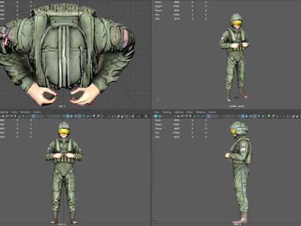Toggle field chart in front view toolbar
301x226 pixels.
click(50, 116)
